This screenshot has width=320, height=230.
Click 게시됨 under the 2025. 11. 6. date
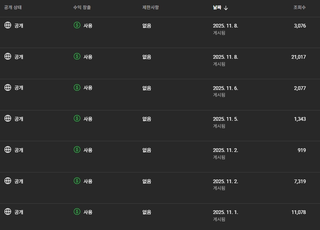[x=219, y=95]
